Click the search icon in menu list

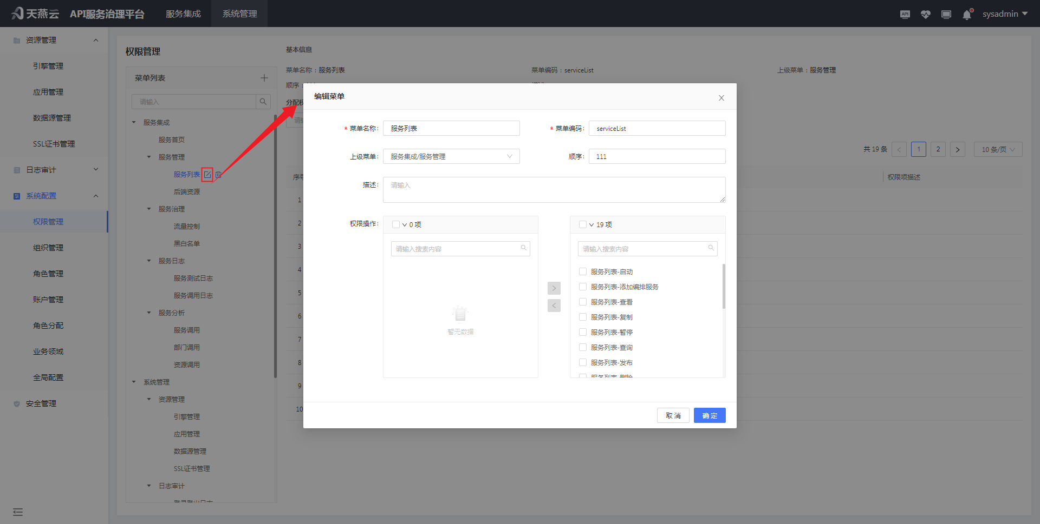pyautogui.click(x=263, y=102)
